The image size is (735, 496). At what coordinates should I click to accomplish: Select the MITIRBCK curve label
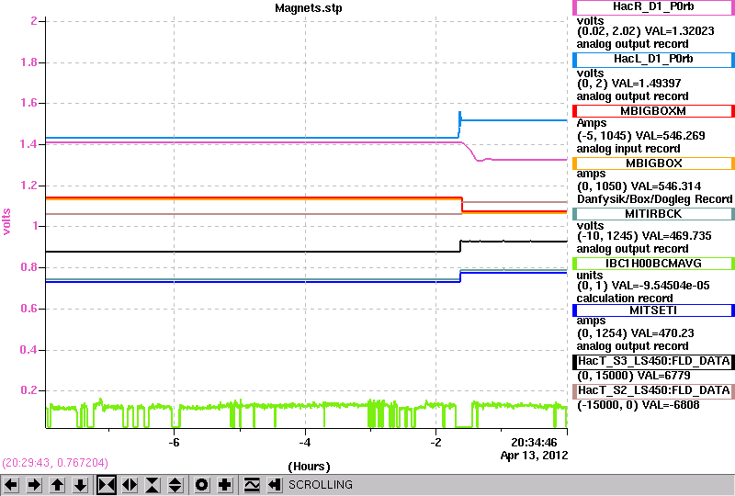pyautogui.click(x=653, y=214)
